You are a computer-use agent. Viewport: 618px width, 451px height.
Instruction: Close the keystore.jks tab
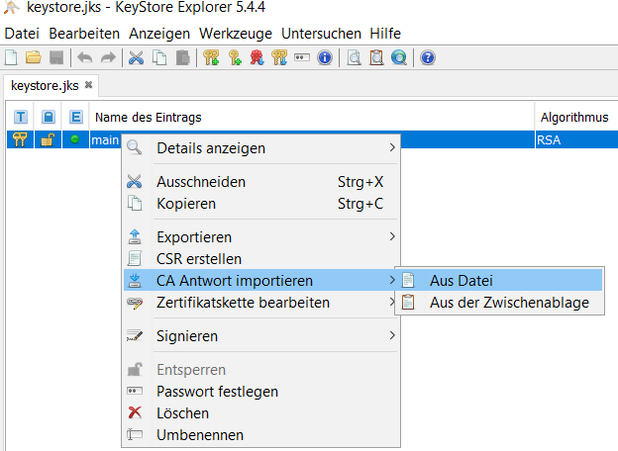pos(89,85)
